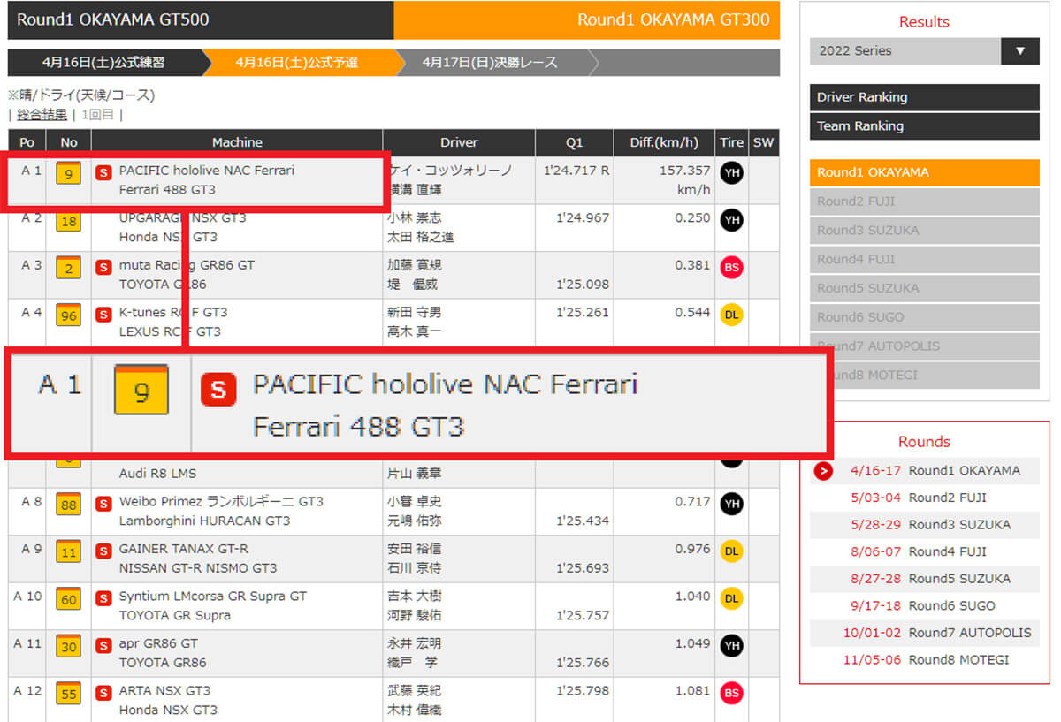The height and width of the screenshot is (722, 1061).
Task: Select Round1 OKAYAMA in Results sidebar
Action: click(924, 172)
